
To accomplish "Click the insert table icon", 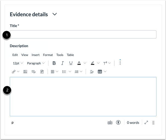I will [100, 72].
